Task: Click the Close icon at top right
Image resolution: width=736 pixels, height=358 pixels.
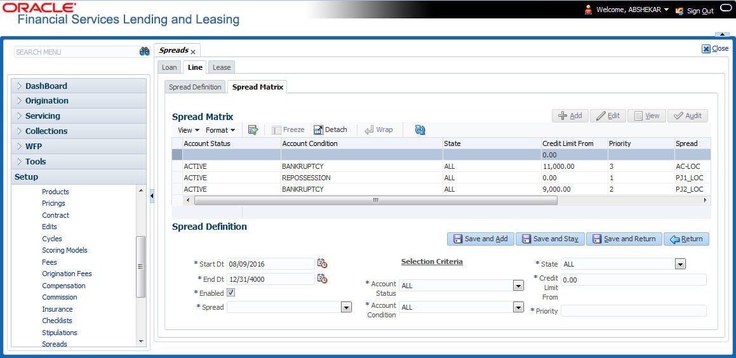Action: click(x=706, y=48)
